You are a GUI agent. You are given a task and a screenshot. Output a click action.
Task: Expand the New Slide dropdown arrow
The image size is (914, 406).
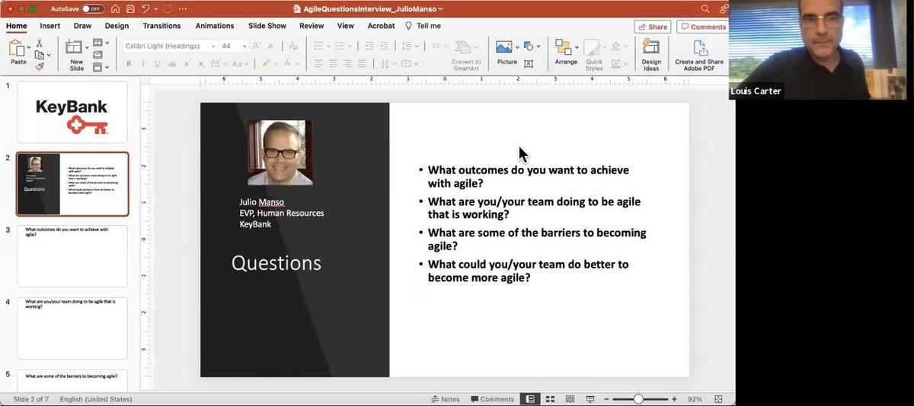point(88,47)
